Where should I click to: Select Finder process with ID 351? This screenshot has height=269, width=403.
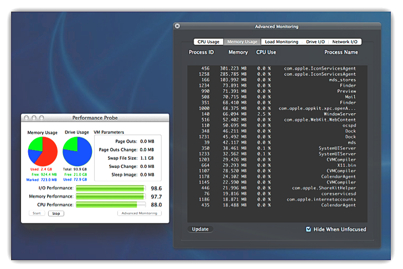point(277,103)
